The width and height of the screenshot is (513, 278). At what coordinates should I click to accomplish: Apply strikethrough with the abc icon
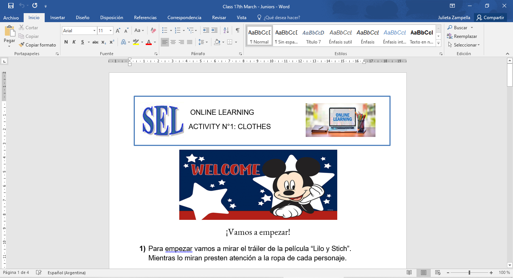95,42
